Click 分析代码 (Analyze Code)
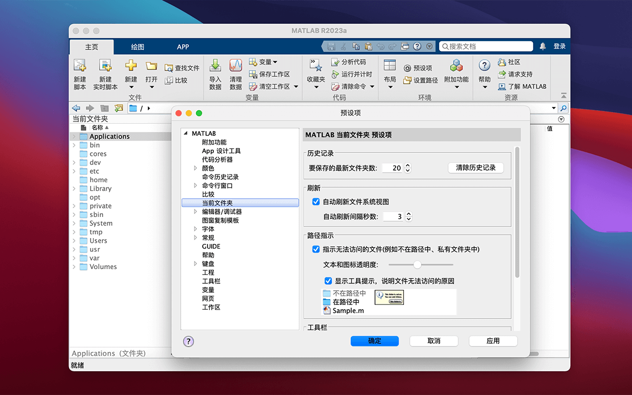The width and height of the screenshot is (632, 395). pyautogui.click(x=348, y=62)
